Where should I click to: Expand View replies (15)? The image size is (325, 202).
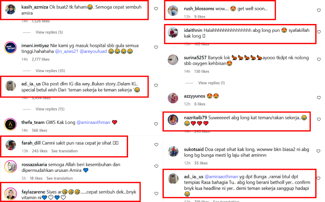point(50,109)
